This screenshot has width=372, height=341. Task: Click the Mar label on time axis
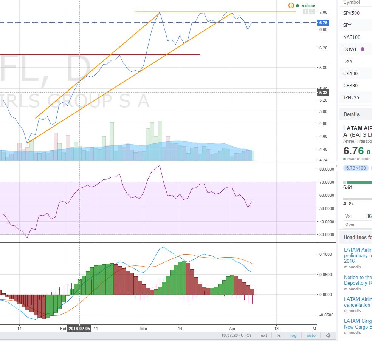click(x=144, y=329)
